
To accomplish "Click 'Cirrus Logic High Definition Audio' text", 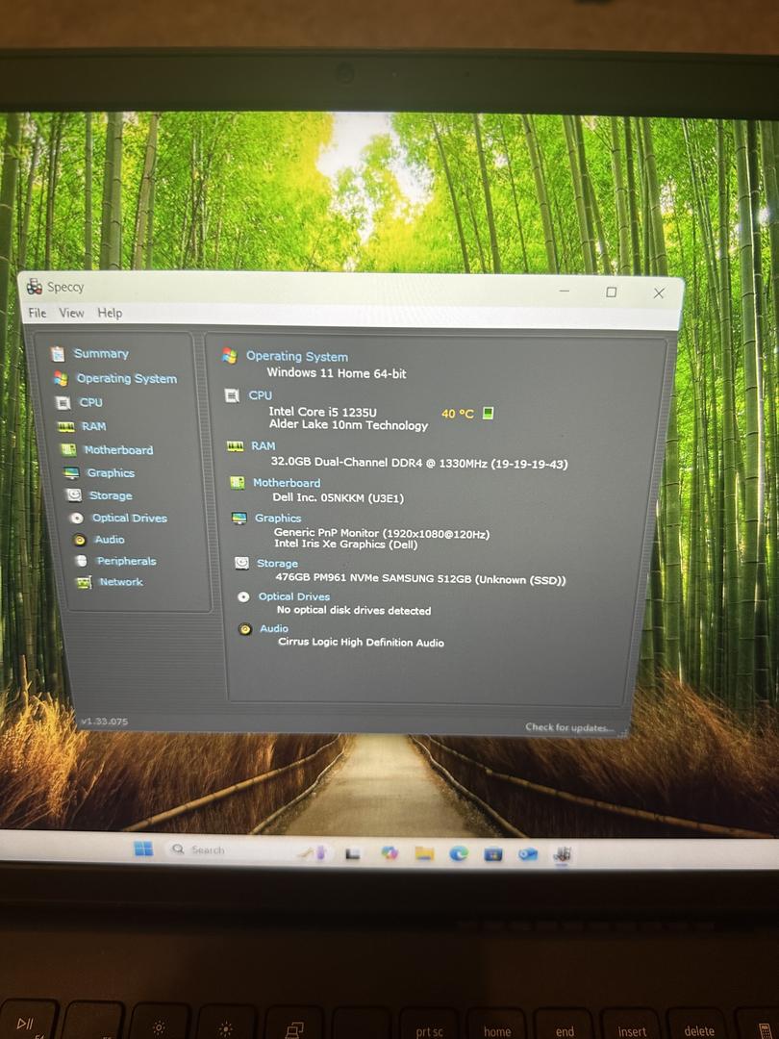I will [x=361, y=642].
